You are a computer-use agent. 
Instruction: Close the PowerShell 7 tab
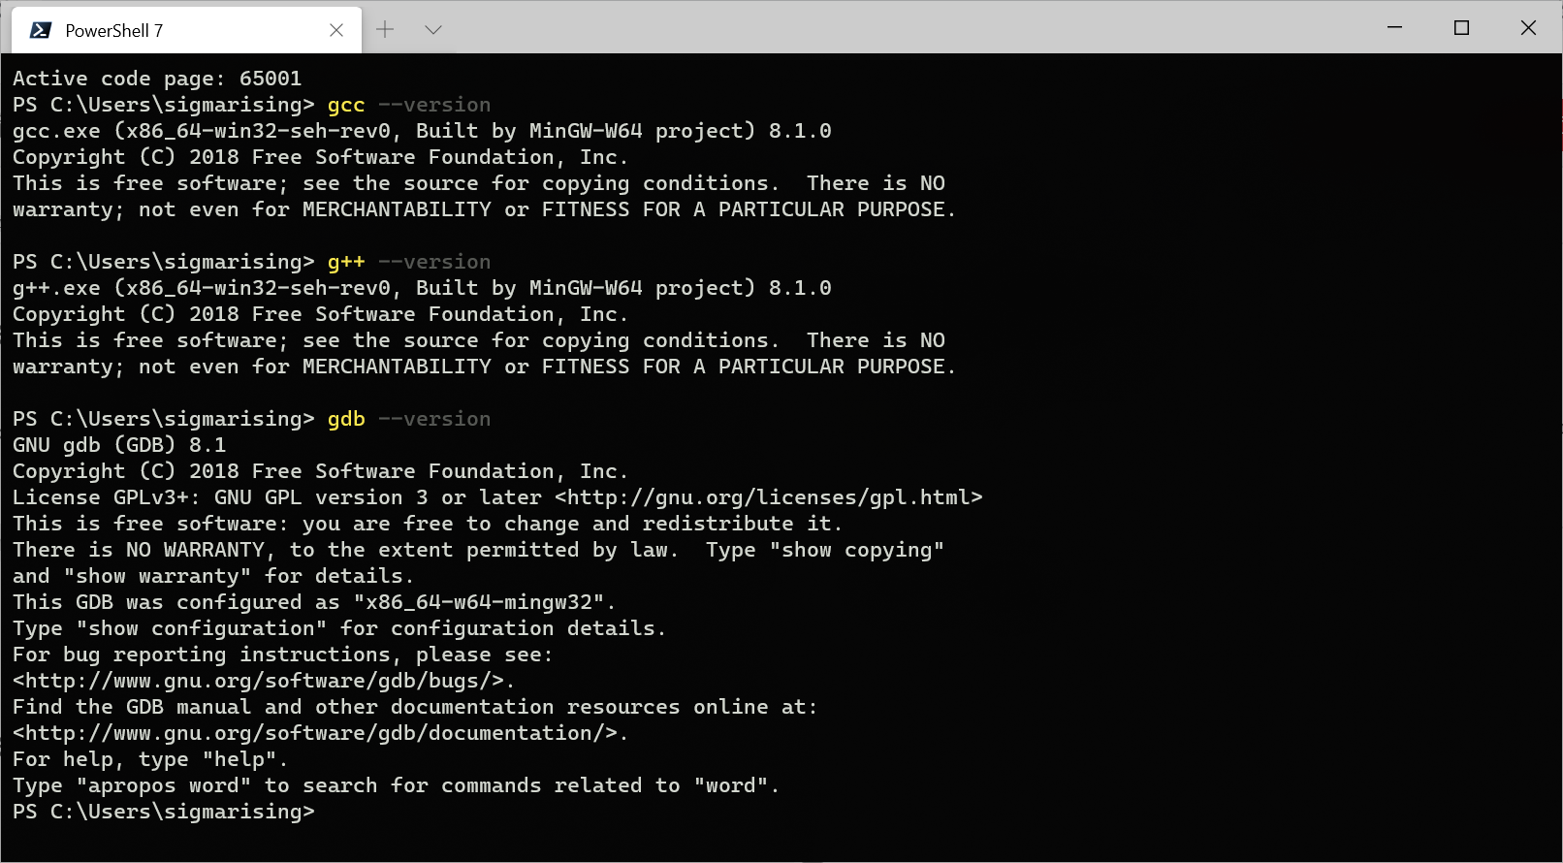(336, 29)
